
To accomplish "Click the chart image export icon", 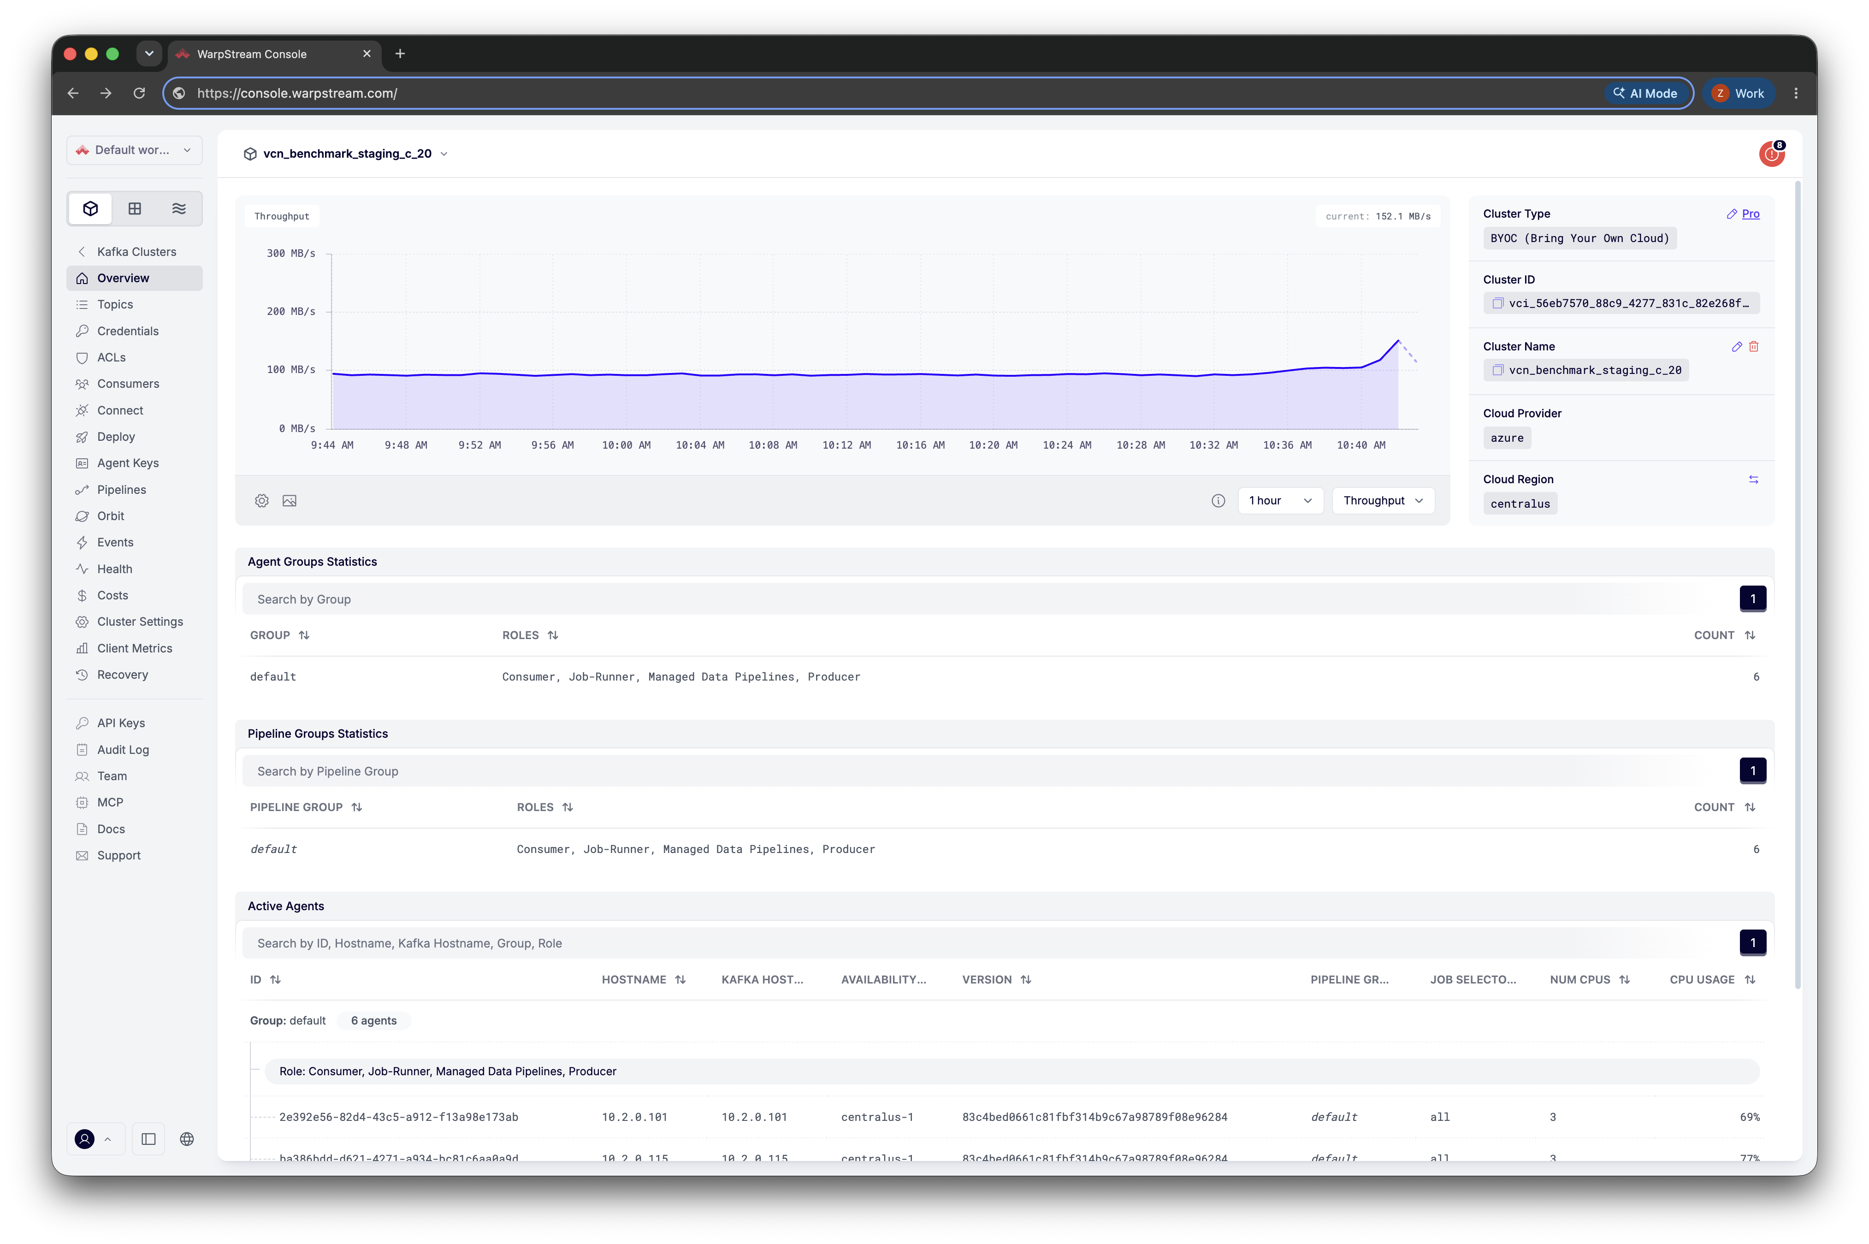I will point(290,501).
